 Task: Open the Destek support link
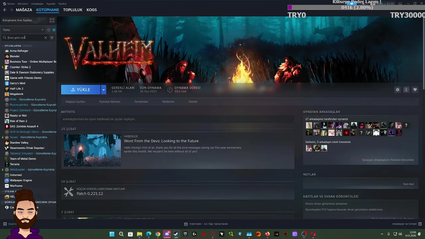tap(193, 102)
